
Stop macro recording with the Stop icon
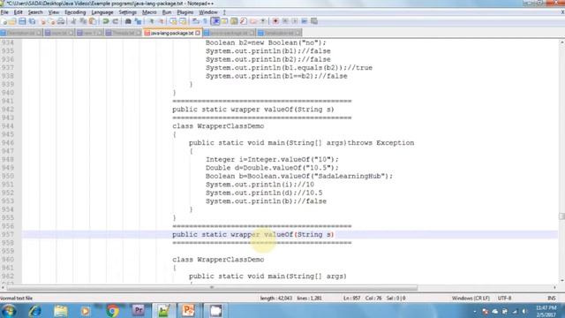pyautogui.click(x=285, y=21)
